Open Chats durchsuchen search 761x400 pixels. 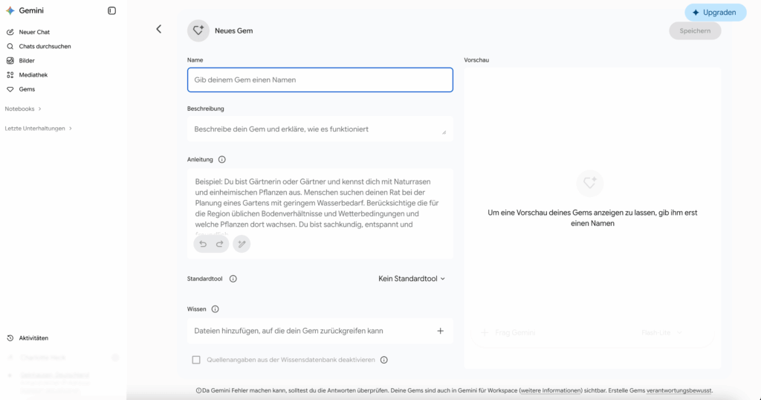point(45,46)
